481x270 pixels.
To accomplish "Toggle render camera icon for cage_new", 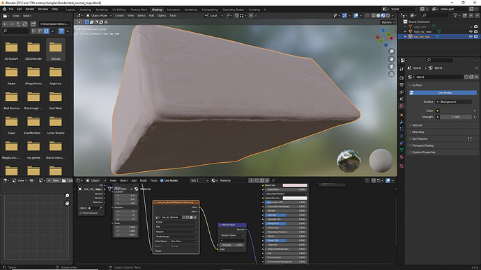I will pos(476,26).
